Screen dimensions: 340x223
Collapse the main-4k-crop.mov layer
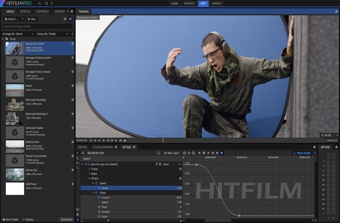pos(83,164)
